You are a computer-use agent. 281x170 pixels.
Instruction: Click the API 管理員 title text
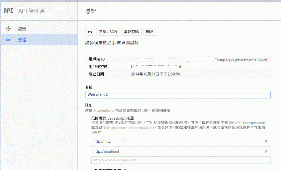[x=31, y=11]
